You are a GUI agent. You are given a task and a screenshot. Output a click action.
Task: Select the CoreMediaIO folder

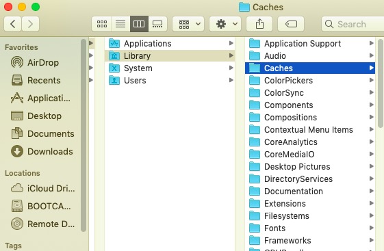click(x=310, y=154)
